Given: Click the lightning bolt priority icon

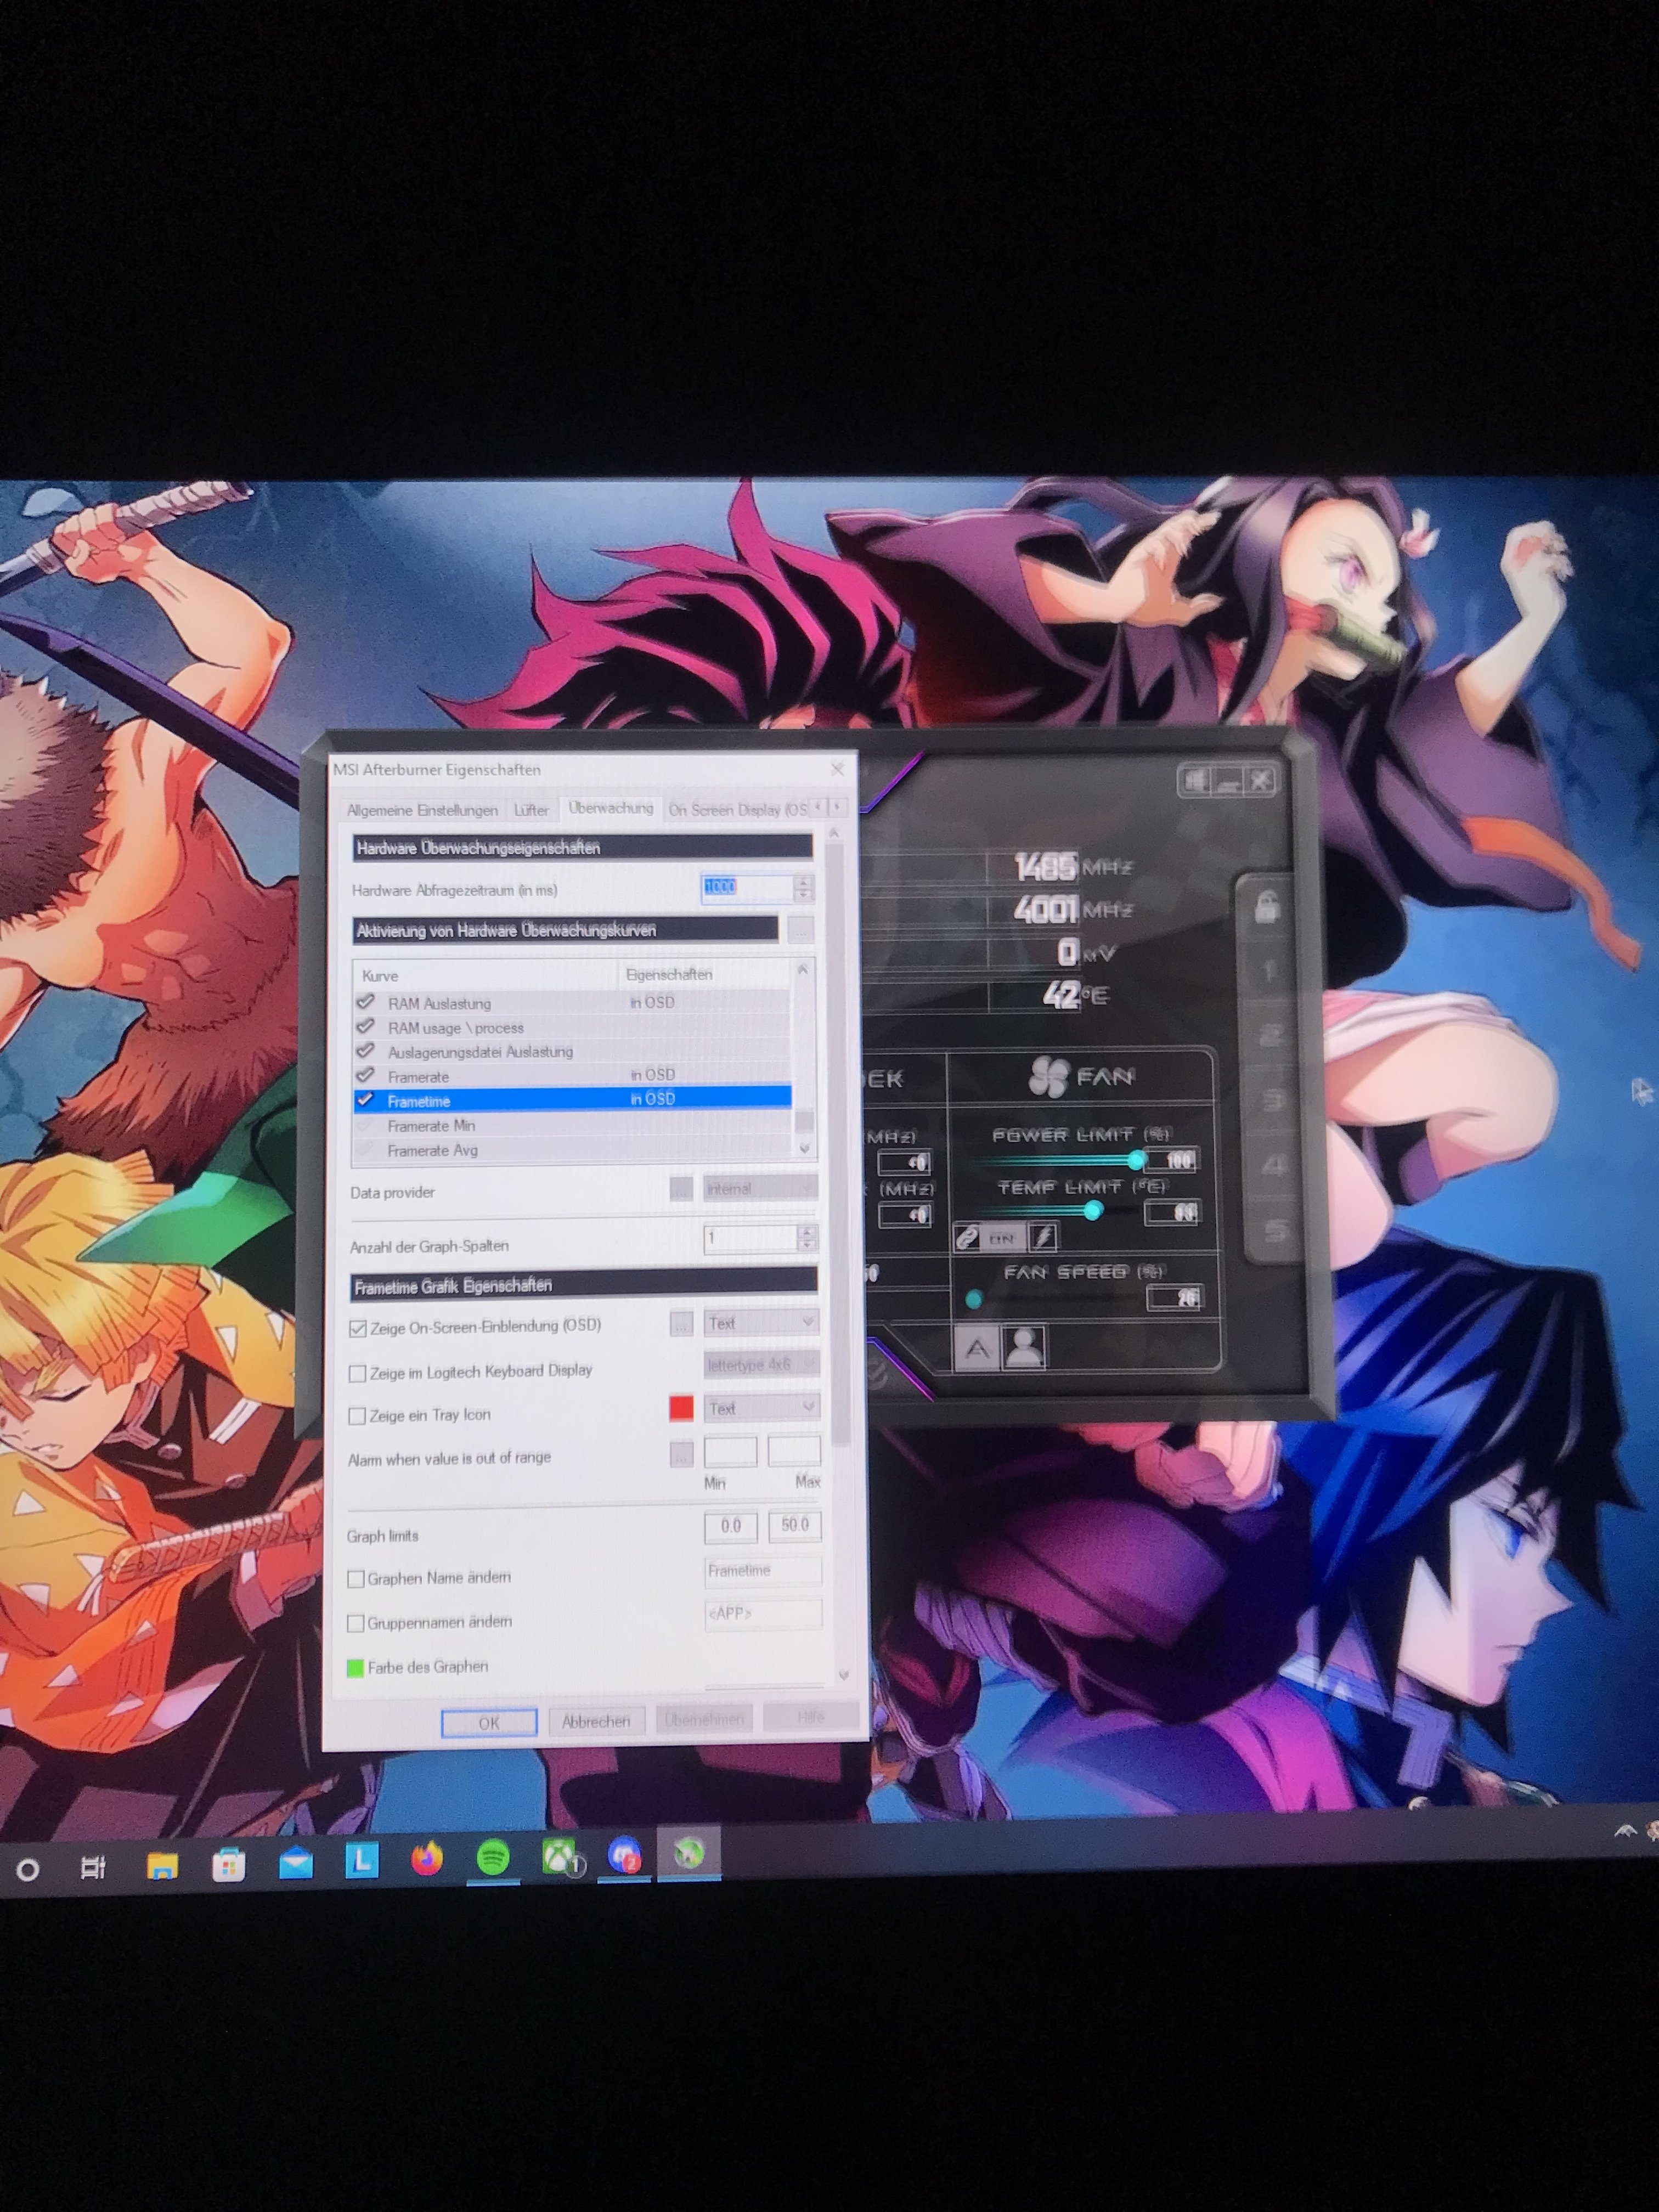Looking at the screenshot, I should 1043,1238.
